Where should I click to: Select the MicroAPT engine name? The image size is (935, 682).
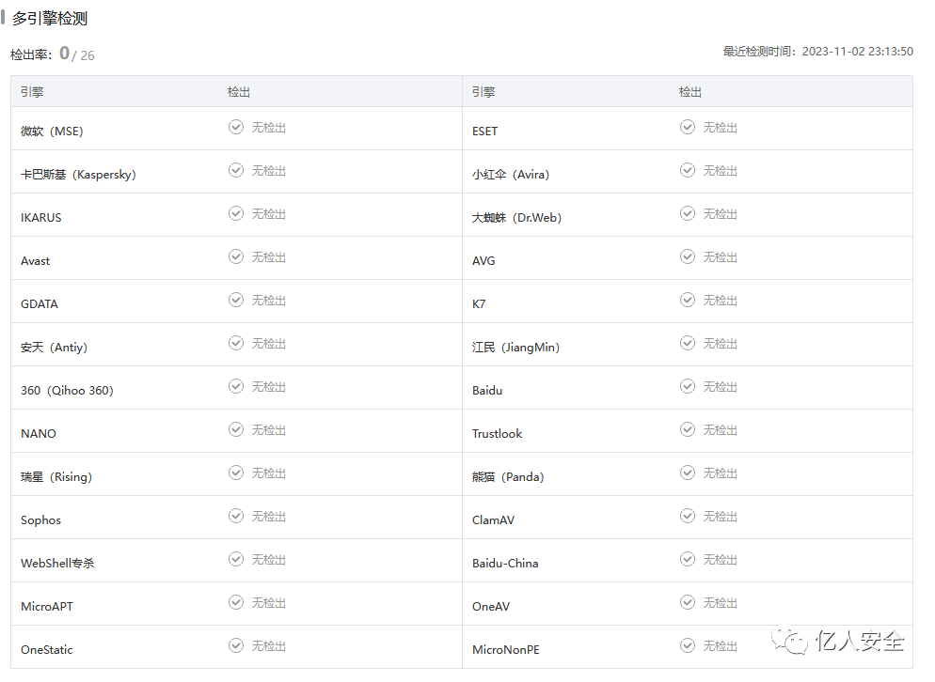47,606
